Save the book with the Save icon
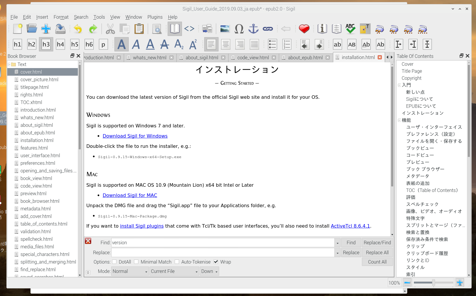 coord(60,29)
